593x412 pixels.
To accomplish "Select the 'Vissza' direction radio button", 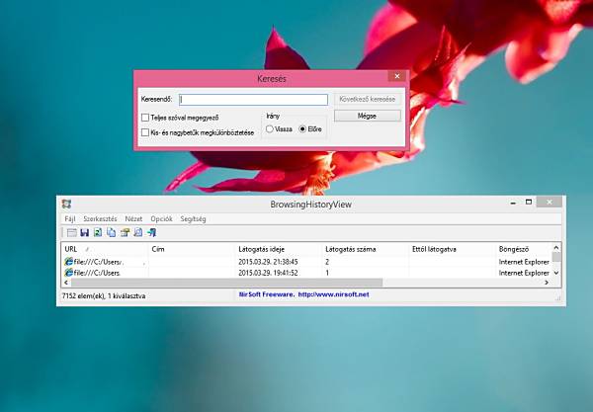I will point(270,128).
